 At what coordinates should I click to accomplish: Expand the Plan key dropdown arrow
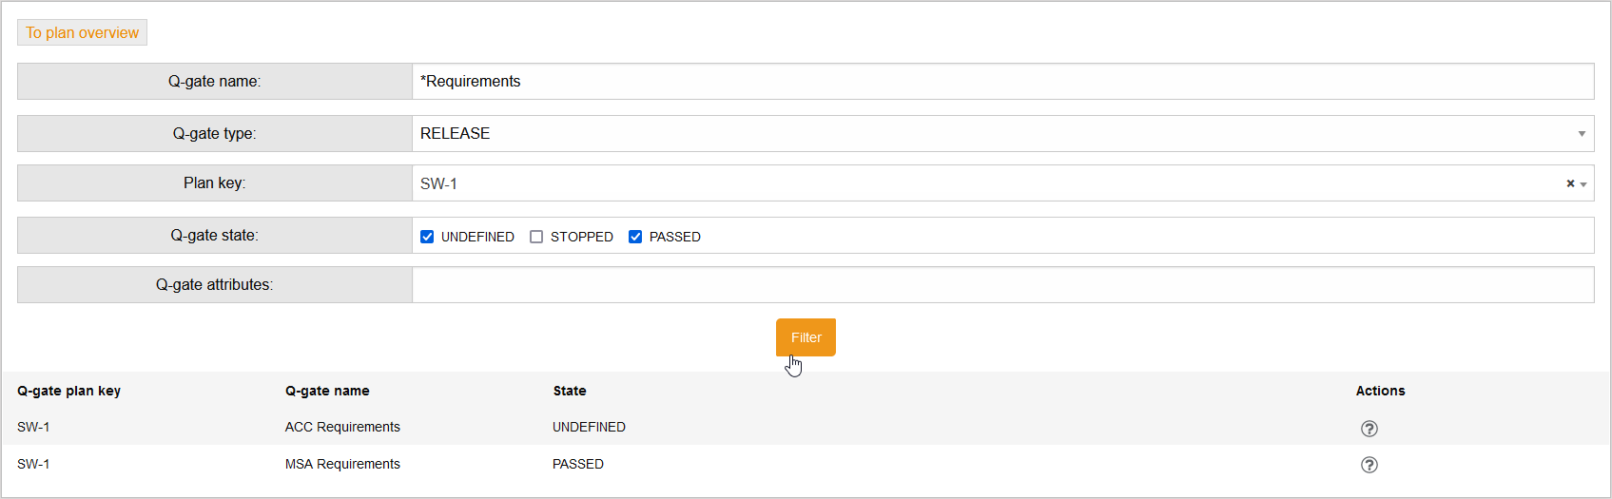pyautogui.click(x=1583, y=184)
